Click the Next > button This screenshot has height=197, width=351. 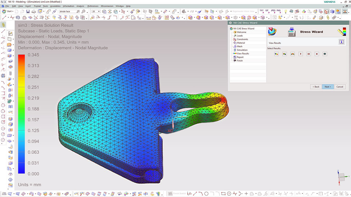pyautogui.click(x=328, y=87)
